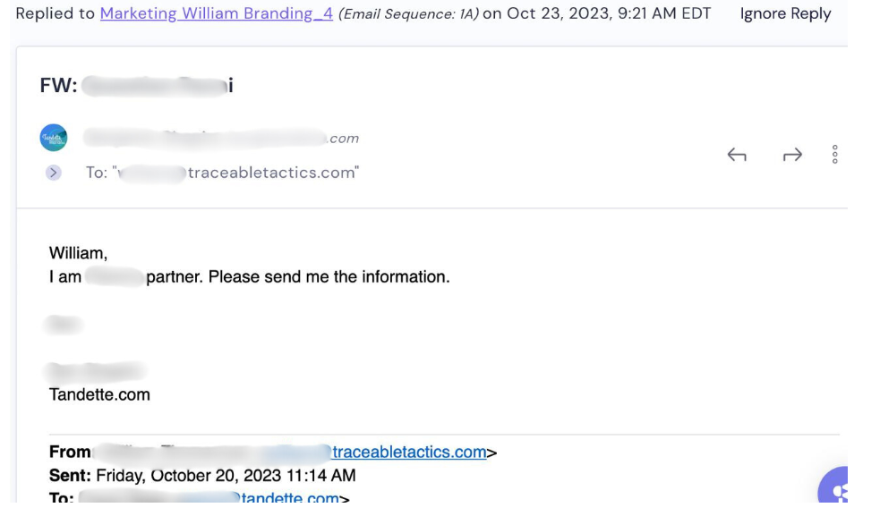Image resolution: width=880 pixels, height=516 pixels.
Task: Click the Oct 23, 2023 reply timestamp
Action: pos(609,13)
